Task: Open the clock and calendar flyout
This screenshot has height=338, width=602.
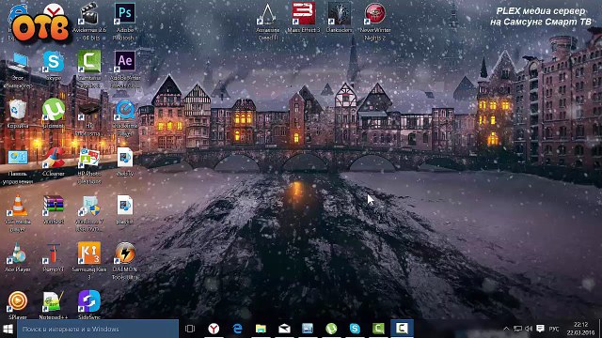Action: coord(580,329)
